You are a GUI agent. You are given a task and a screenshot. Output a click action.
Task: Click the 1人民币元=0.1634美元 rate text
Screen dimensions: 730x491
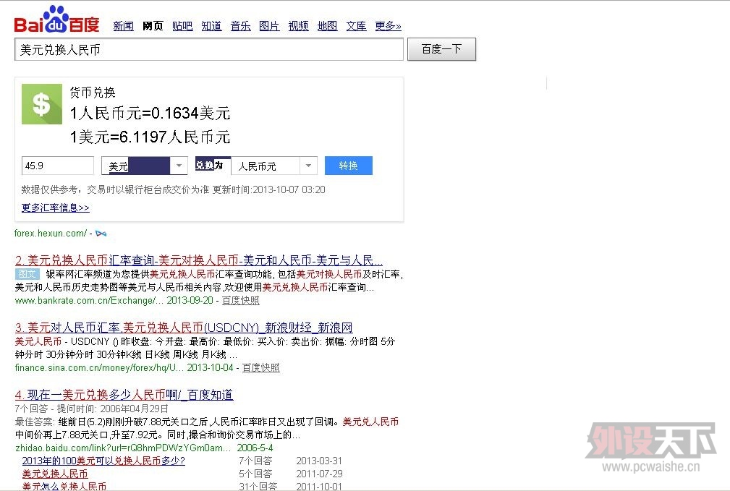click(150, 113)
